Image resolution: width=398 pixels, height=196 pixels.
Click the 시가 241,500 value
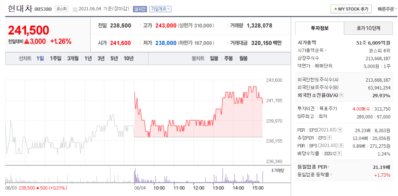[121, 43]
